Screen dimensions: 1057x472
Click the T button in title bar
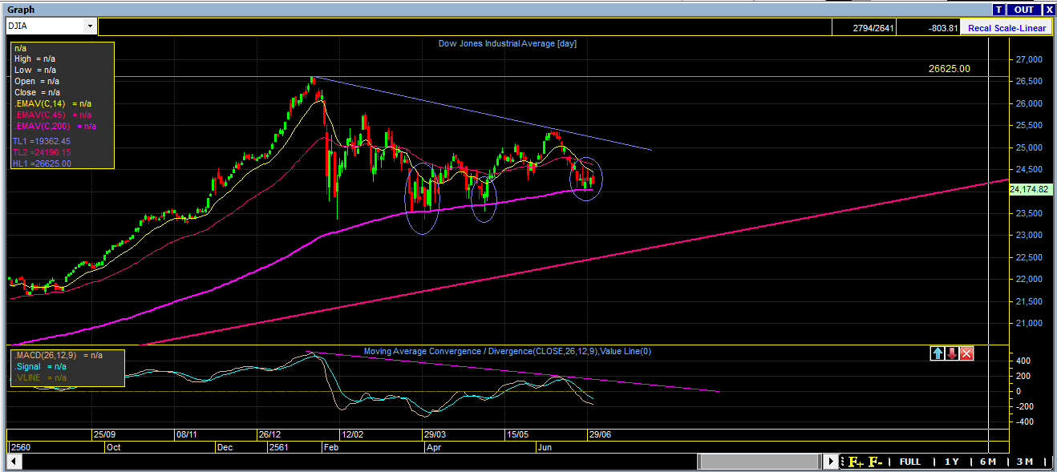998,10
